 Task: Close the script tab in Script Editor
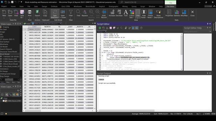(x=105, y=32)
